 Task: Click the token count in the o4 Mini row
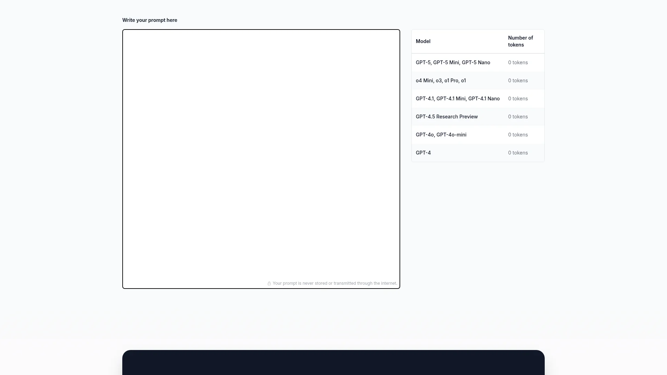click(x=518, y=81)
